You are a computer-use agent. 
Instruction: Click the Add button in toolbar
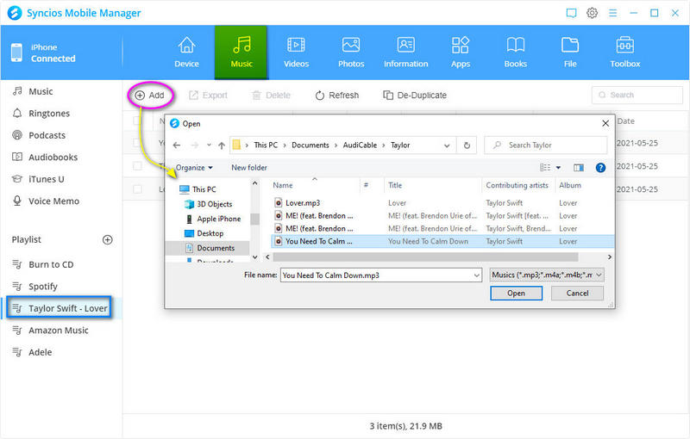pyautogui.click(x=149, y=96)
